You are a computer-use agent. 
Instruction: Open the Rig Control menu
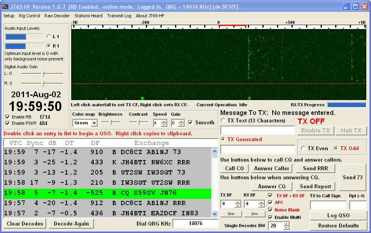coord(30,16)
